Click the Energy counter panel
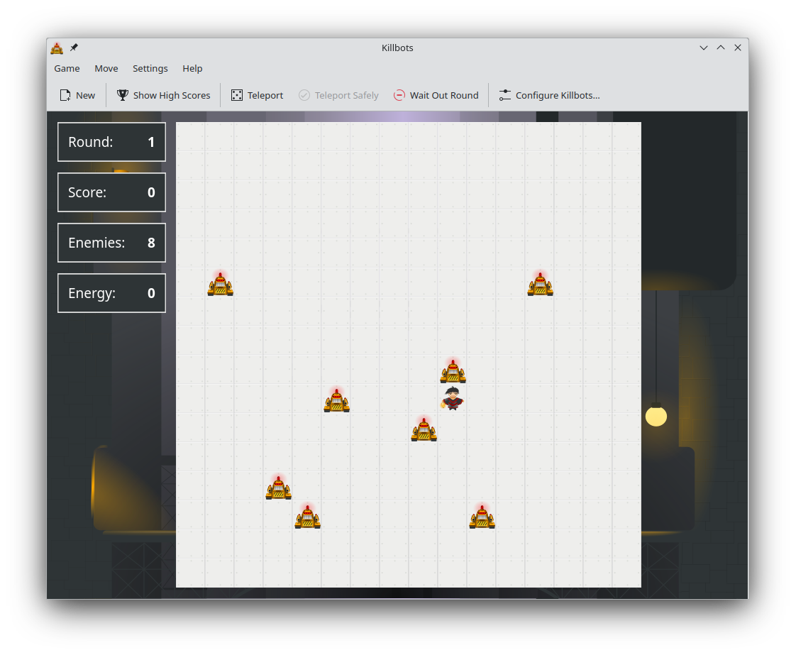 tap(111, 293)
